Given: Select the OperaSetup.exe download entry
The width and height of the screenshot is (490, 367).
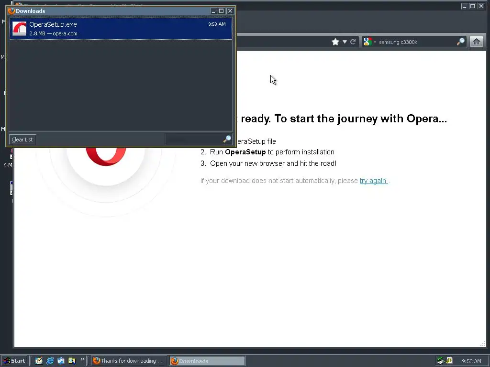Looking at the screenshot, I should coord(121,29).
